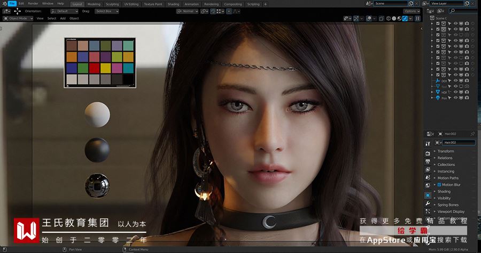Image resolution: width=481 pixels, height=253 pixels.
Task: Toggle selectability of the OOI object
Action: (x=450, y=80)
